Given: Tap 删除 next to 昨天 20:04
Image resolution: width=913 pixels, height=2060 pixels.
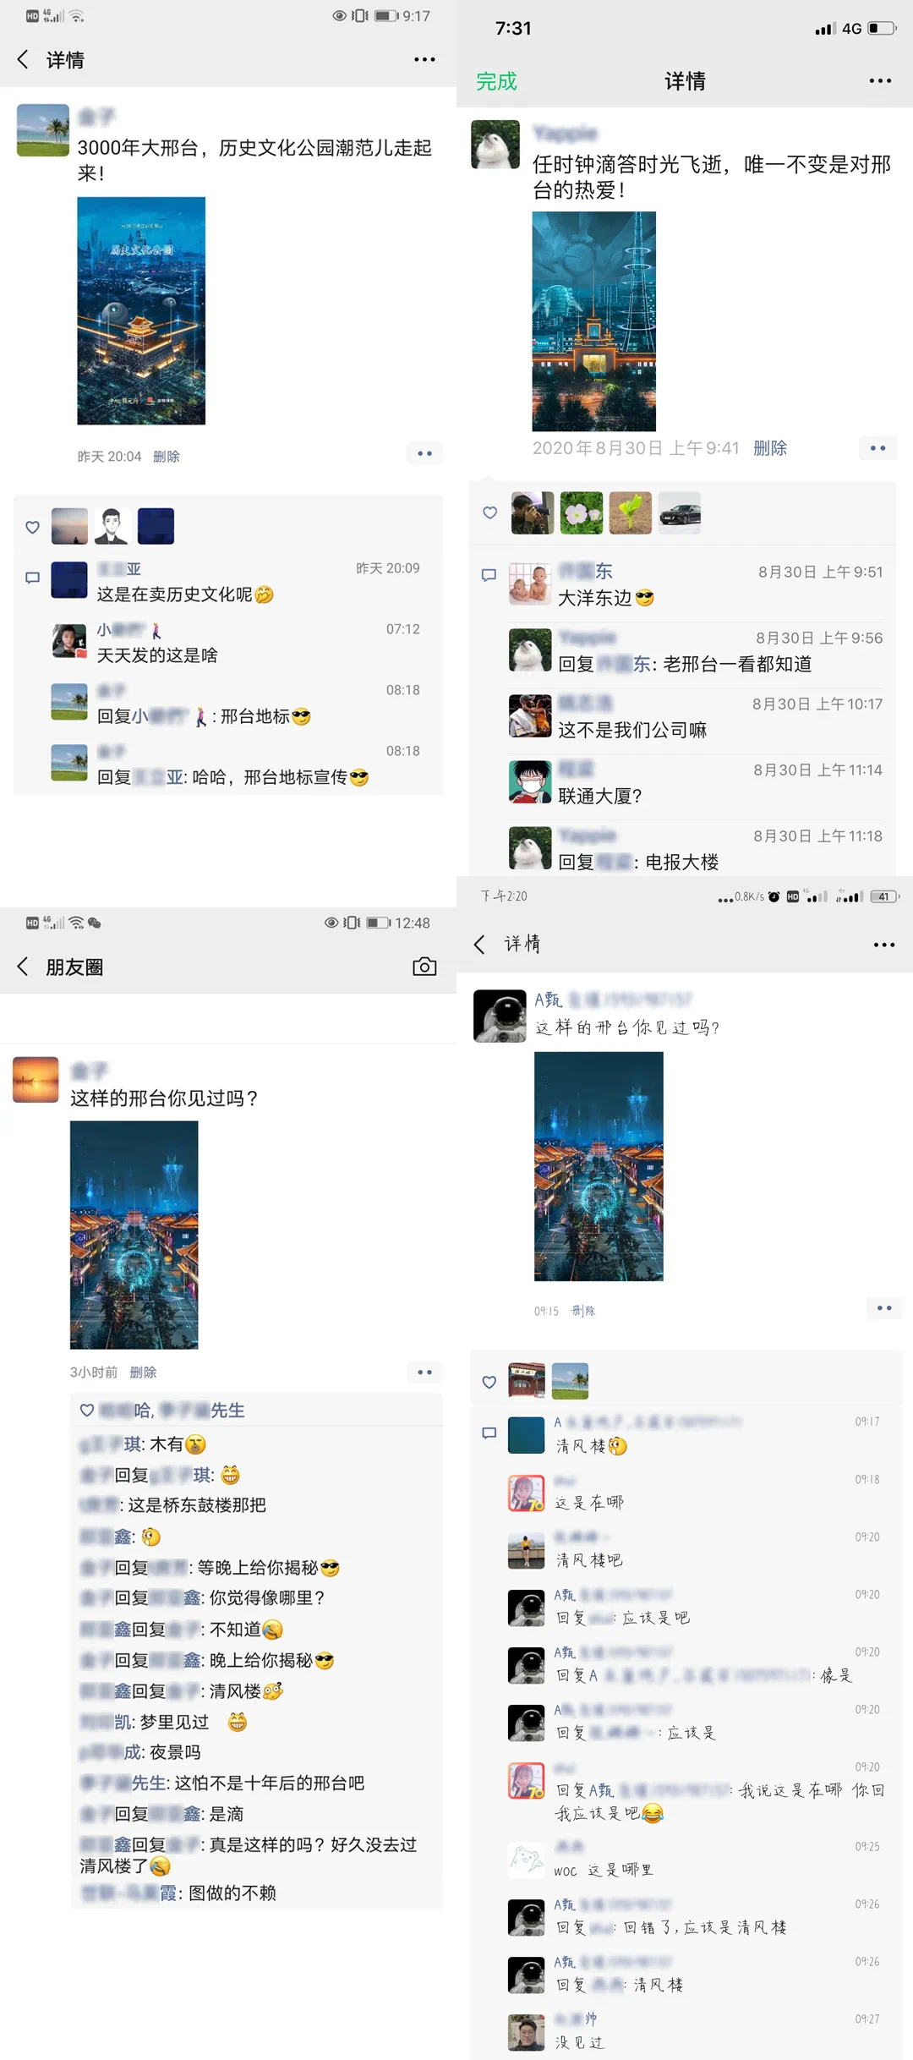Looking at the screenshot, I should click(167, 457).
